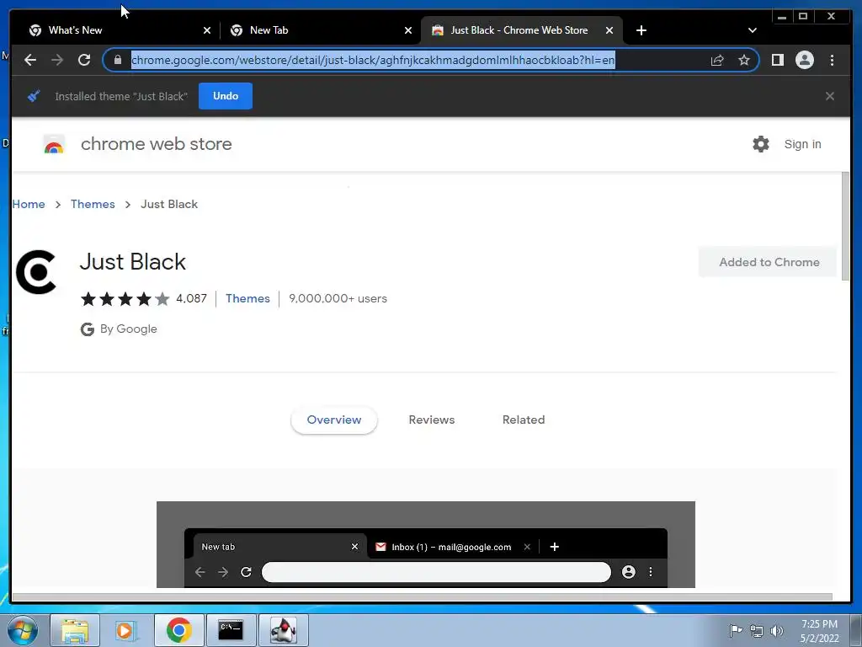Sign in to the Chrome Web Store

point(802,144)
